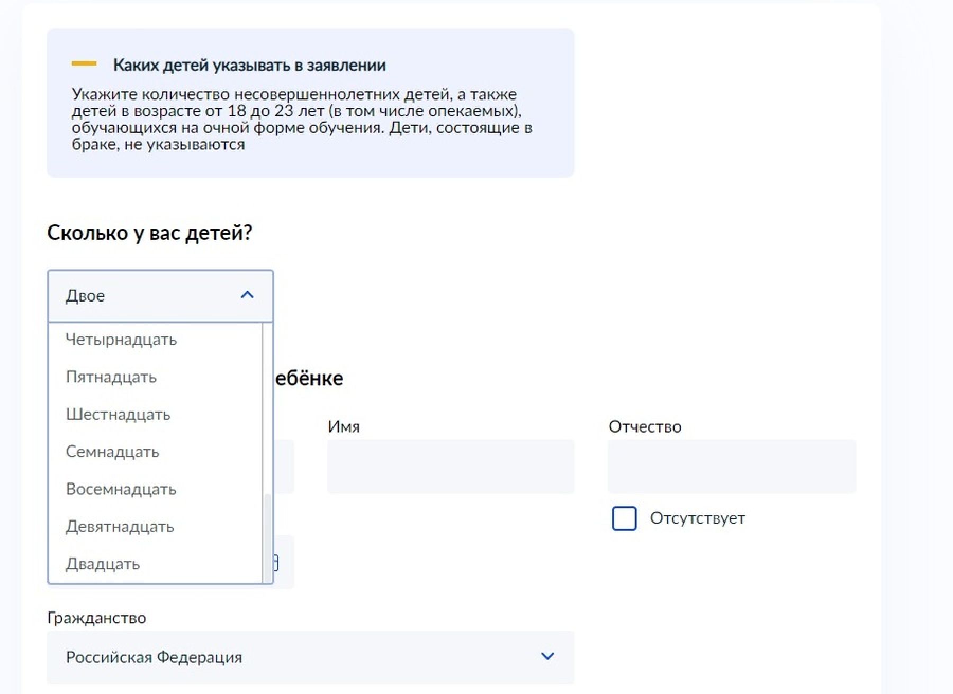Screen dimensions: 953x694
Task: Pick Шестнадцать in the dropdown list
Action: [155, 414]
